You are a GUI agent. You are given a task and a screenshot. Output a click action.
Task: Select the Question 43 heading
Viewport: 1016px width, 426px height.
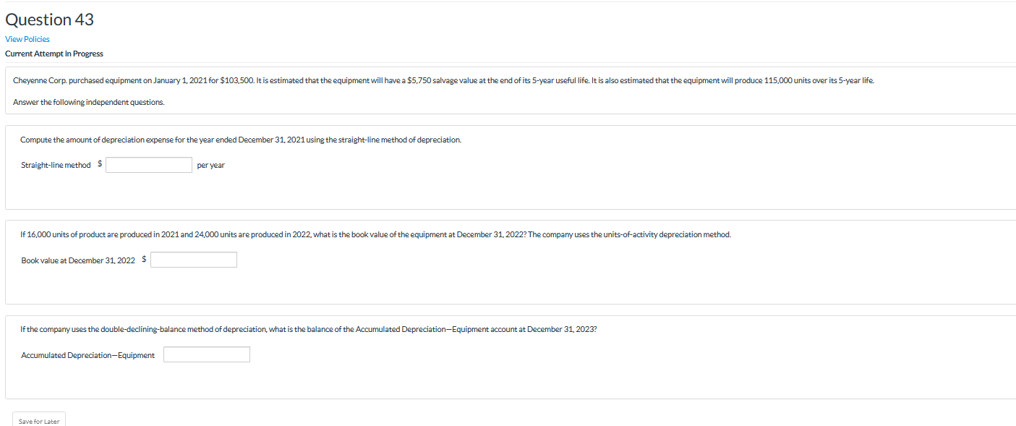(x=49, y=19)
